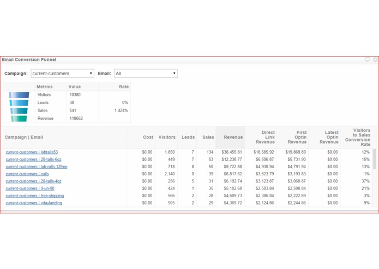Select the Leads value 38

click(72, 103)
